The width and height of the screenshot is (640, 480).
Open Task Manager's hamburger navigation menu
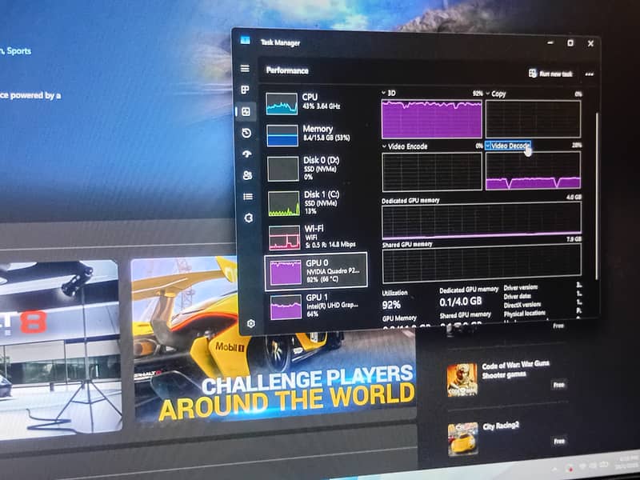pos(245,69)
